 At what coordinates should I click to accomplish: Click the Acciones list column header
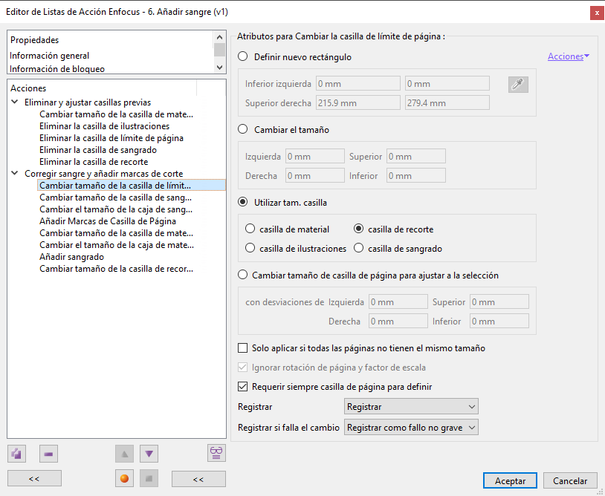pyautogui.click(x=103, y=88)
